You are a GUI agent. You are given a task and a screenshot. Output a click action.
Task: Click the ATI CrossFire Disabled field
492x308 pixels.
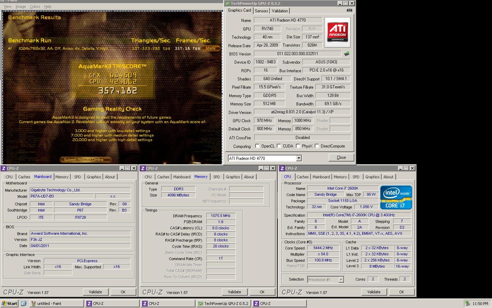tap(302, 138)
